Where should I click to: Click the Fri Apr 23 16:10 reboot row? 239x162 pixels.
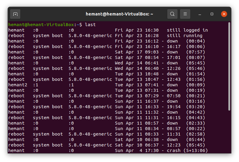coord(106,47)
